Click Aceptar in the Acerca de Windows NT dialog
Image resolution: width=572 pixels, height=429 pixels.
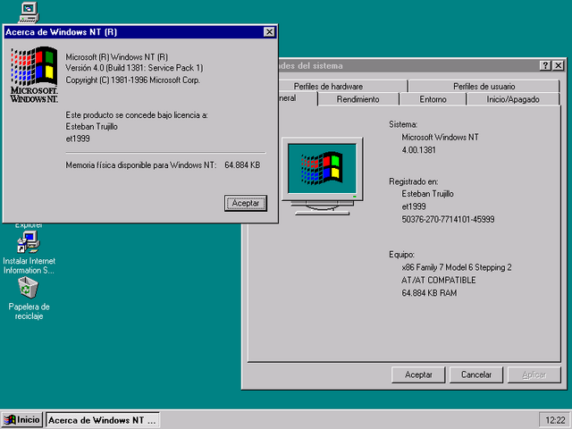pos(246,203)
